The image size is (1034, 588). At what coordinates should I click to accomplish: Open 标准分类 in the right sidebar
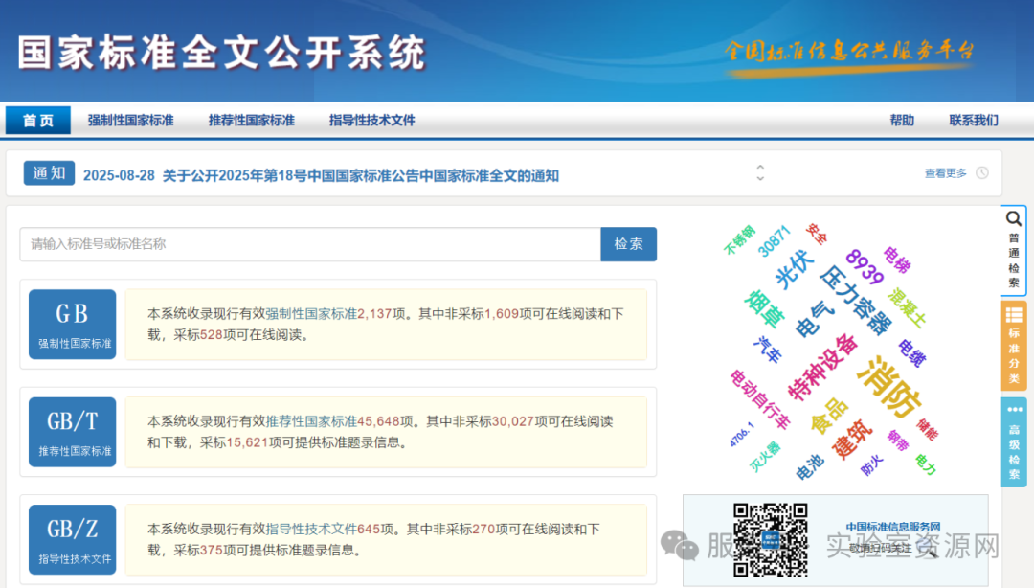click(1014, 346)
